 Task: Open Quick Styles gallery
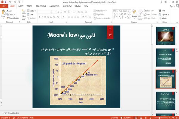[x=141, y=15]
